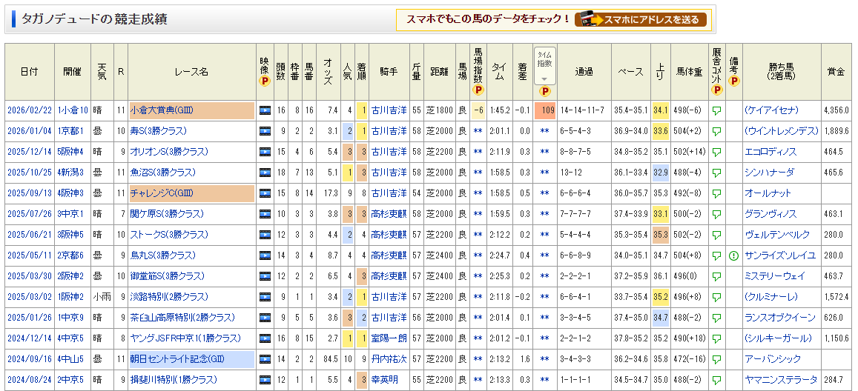858x391 pixels.
Task: Click premium P icon under 備考 header
Action: (x=733, y=82)
